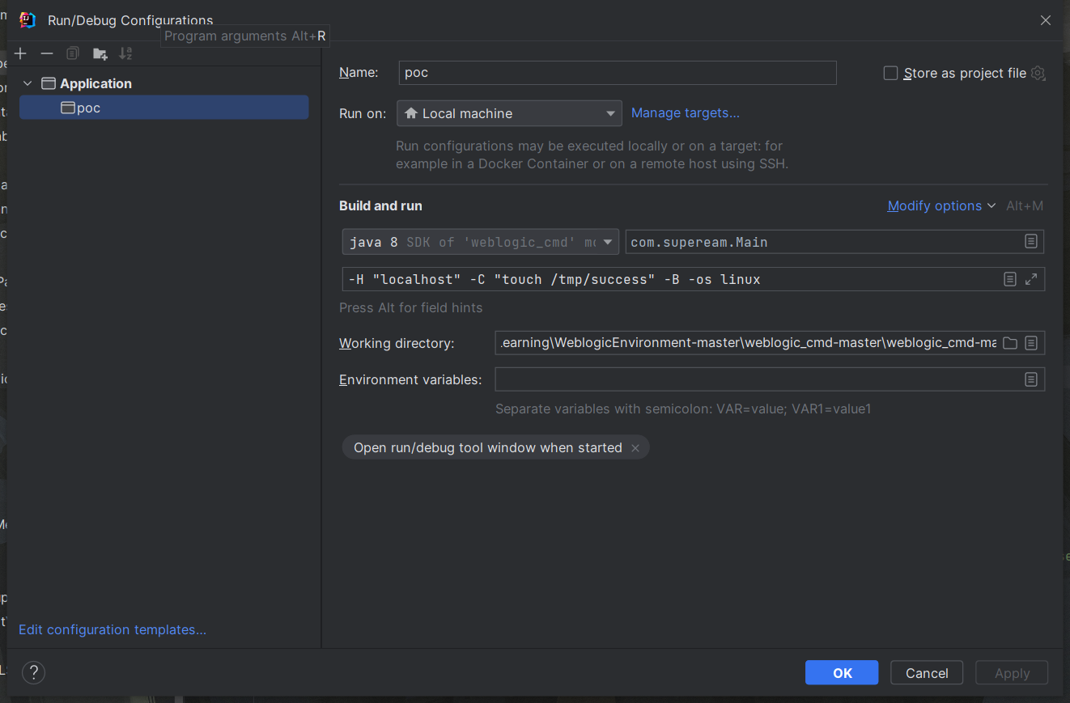Open Modify options dropdown
1070x703 pixels.
pos(941,205)
